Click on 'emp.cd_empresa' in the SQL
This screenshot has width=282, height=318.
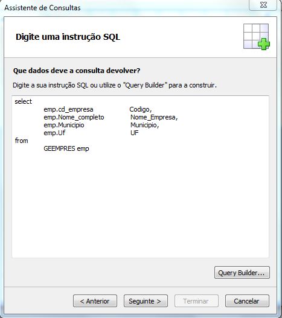point(68,109)
